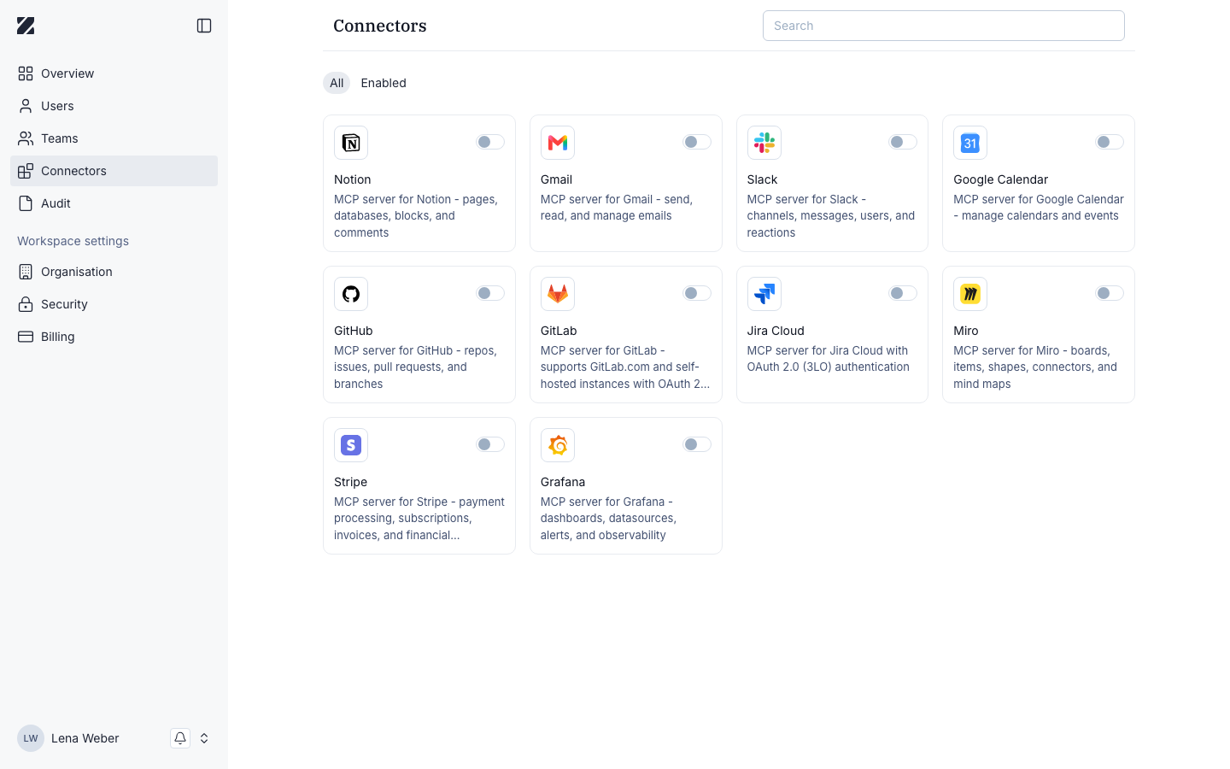
Task: Click the Grafana connector icon
Action: [x=558, y=445]
